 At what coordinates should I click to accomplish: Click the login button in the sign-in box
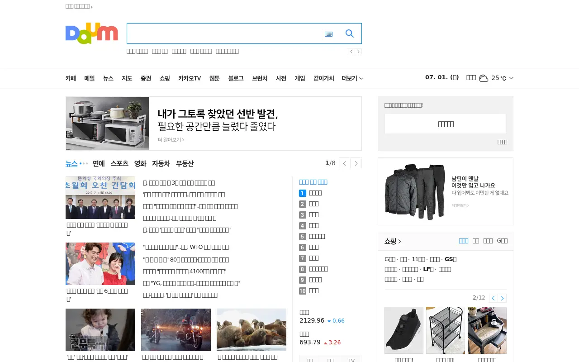coord(446,124)
